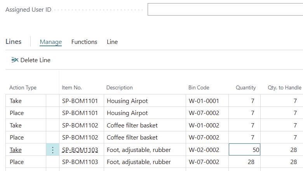Click the underlined Take action link
This screenshot has height=171, width=303.
(x=16, y=150)
